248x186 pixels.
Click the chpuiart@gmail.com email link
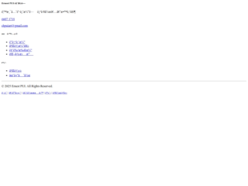tap(15, 26)
